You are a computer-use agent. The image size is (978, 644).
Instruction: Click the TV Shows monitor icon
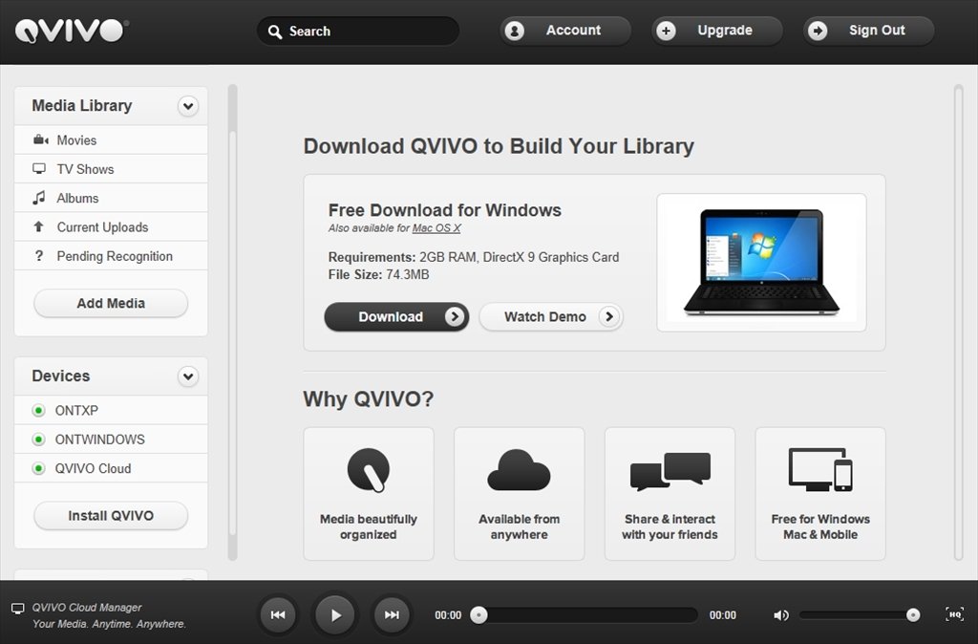pos(38,168)
